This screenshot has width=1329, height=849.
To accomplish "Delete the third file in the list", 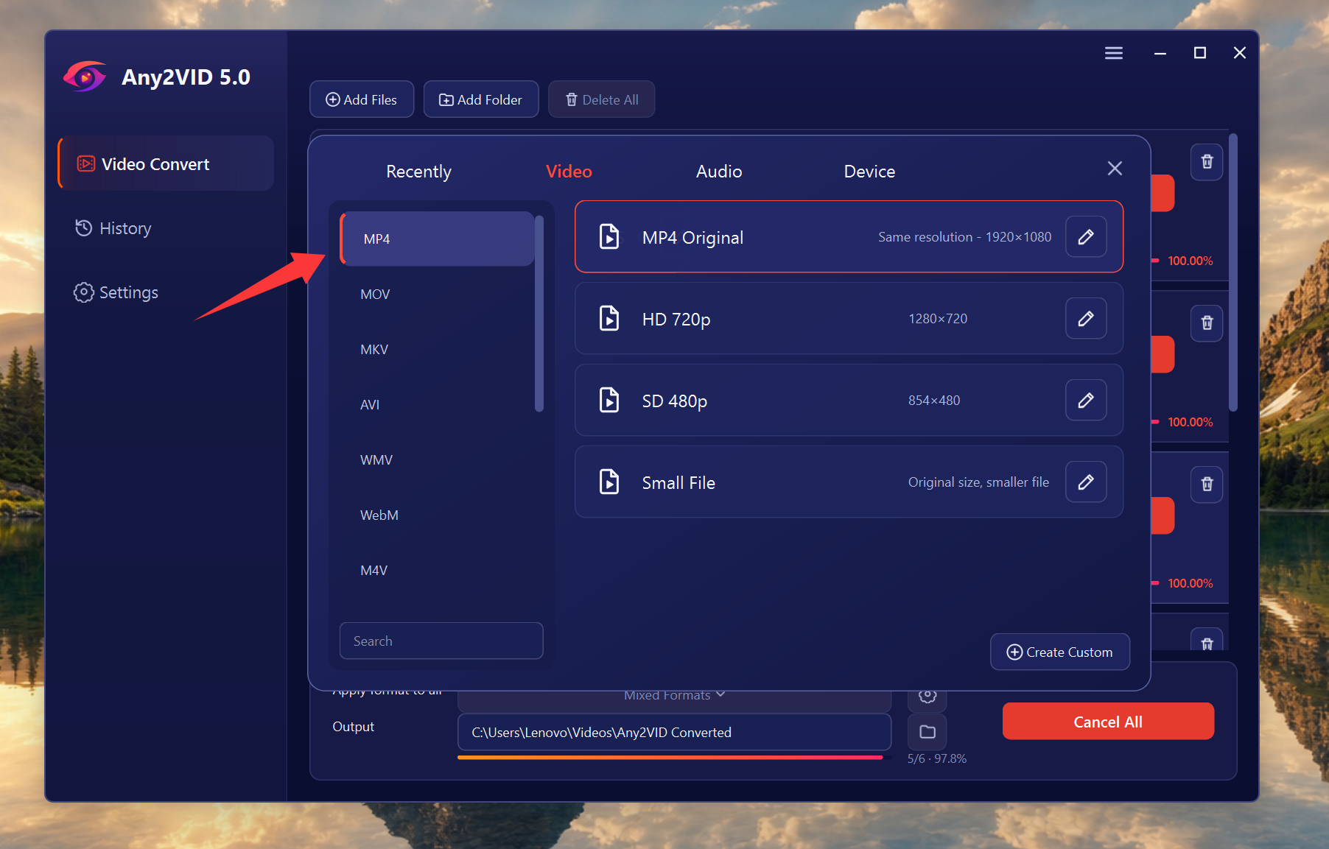I will [x=1207, y=485].
